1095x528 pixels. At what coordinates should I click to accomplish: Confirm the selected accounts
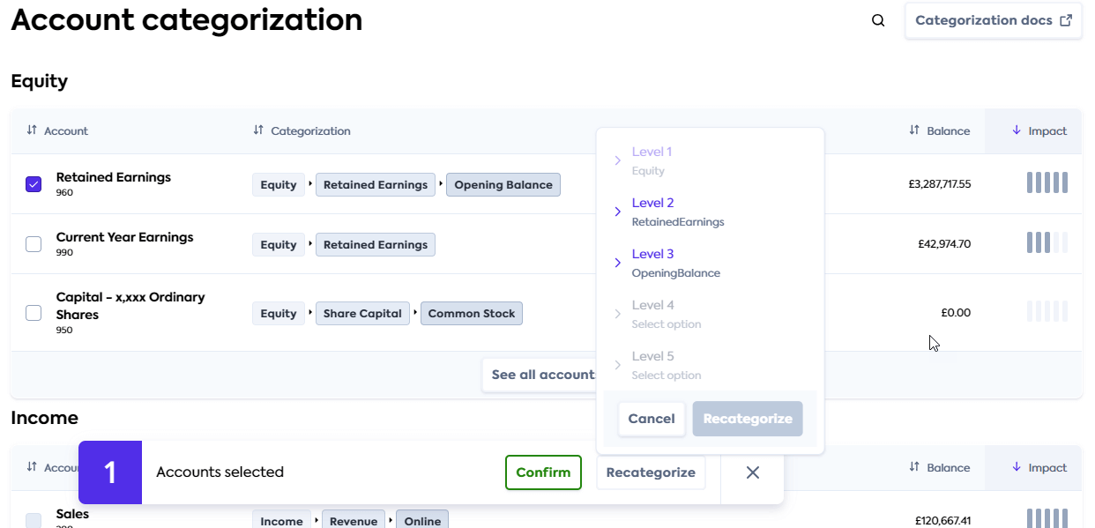click(543, 472)
